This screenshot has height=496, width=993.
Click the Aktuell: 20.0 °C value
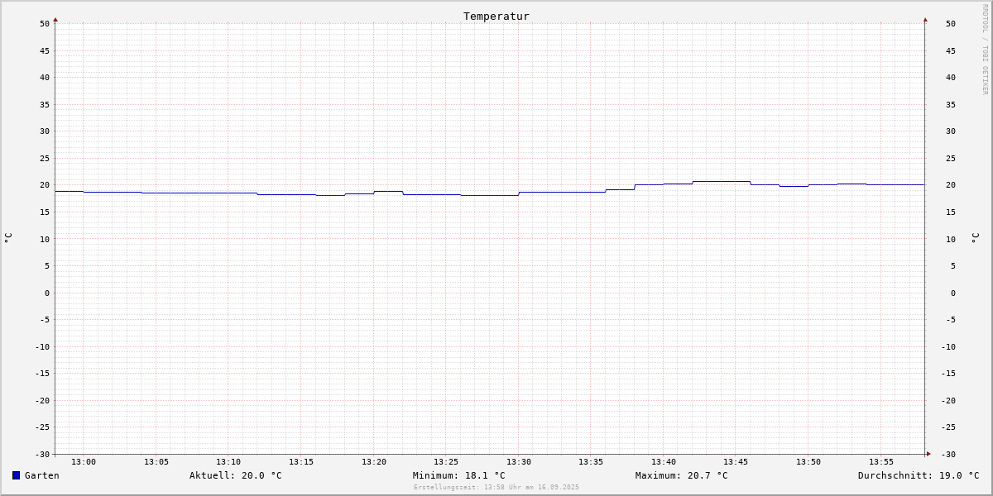click(x=236, y=475)
